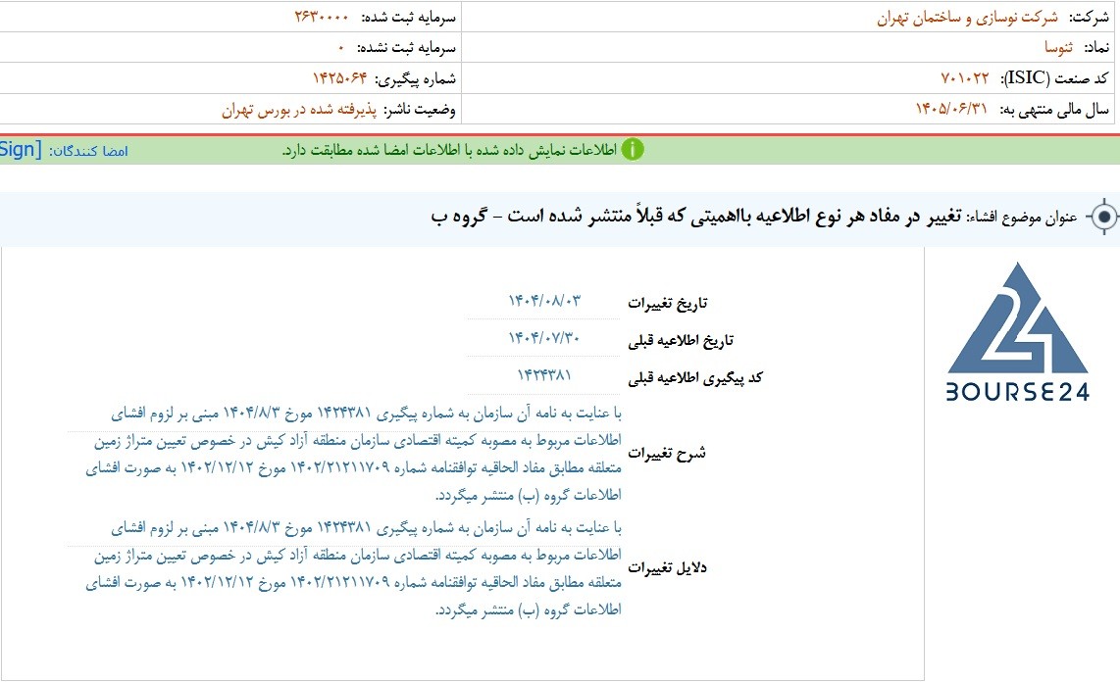Open the Sign link next to 'امضا کنندگان'
Image resolution: width=1120 pixels, height=682 pixels.
tap(21, 150)
